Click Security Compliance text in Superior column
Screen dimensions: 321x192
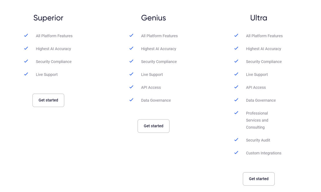[54, 62]
